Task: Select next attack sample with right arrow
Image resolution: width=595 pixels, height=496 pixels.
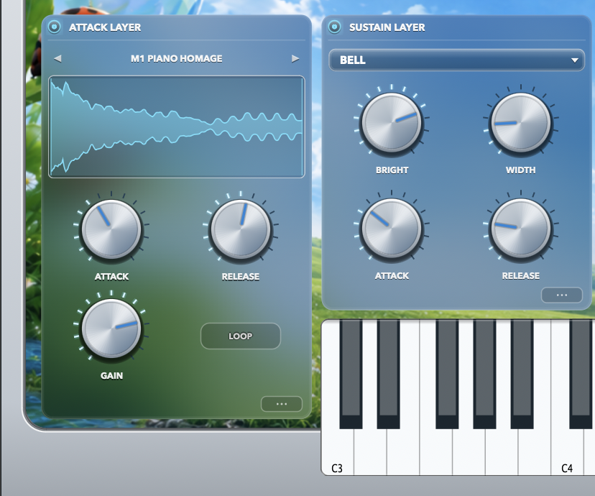Action: 295,58
